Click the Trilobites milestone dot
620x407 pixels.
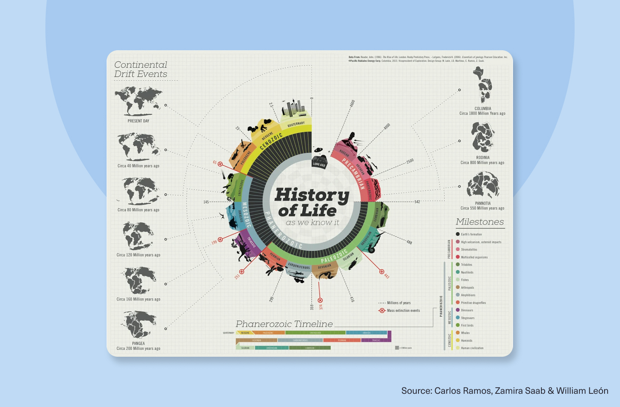click(457, 265)
